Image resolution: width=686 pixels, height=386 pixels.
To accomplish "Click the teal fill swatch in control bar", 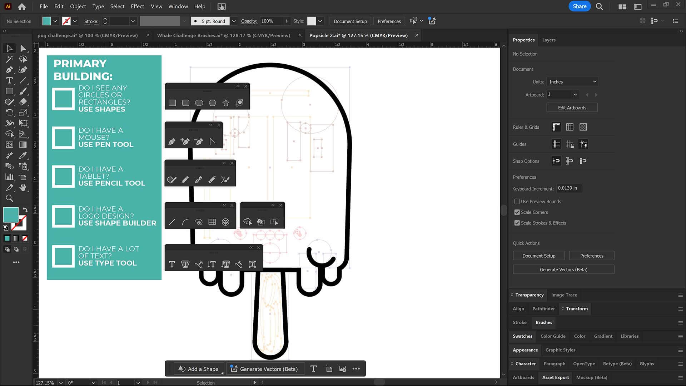I will pyautogui.click(x=47, y=21).
